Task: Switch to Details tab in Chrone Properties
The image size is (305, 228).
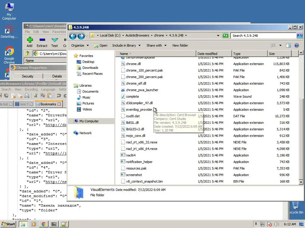Action: (57, 76)
